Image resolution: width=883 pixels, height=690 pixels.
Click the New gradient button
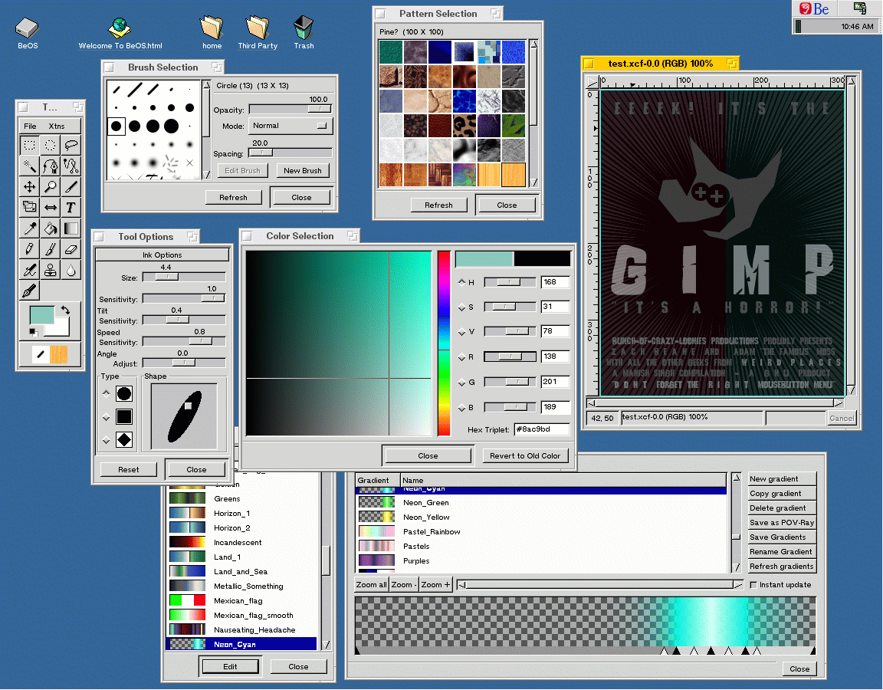(x=782, y=478)
